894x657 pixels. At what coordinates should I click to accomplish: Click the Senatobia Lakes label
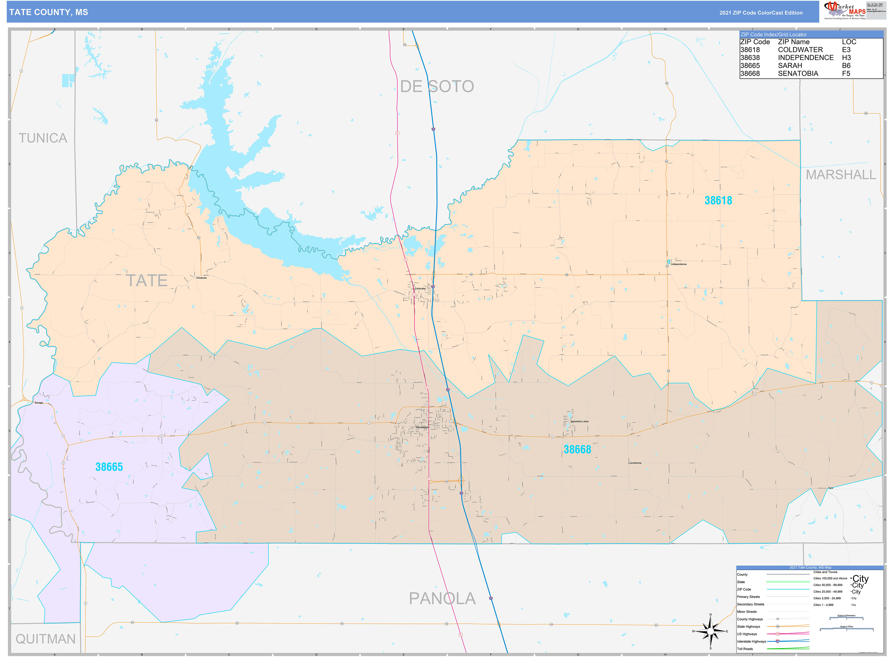[579, 421]
